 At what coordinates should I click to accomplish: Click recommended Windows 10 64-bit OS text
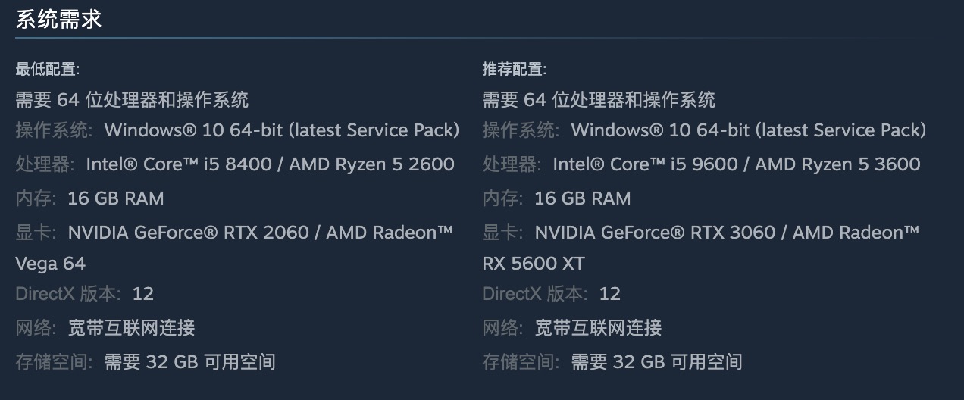748,130
